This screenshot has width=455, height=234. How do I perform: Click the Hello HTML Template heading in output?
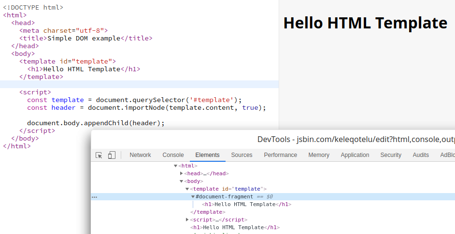coord(365,23)
